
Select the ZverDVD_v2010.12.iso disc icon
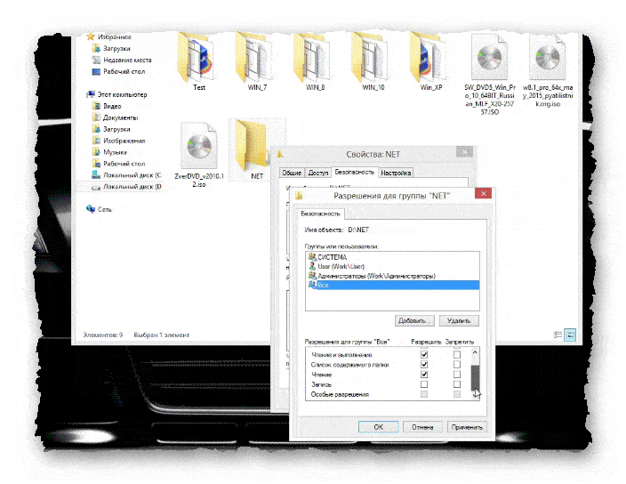199,146
